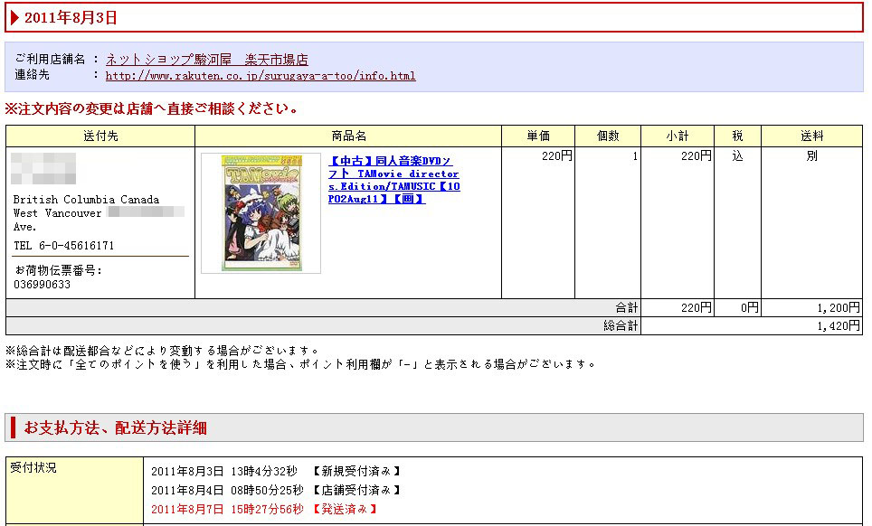Image resolution: width=872 pixels, height=526 pixels.
Task: Click the red 注文内容の変更 notice text
Action: [152, 109]
